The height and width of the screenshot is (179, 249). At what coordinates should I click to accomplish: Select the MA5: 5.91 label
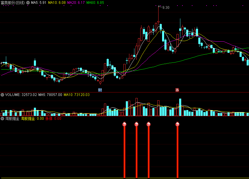click(38, 3)
